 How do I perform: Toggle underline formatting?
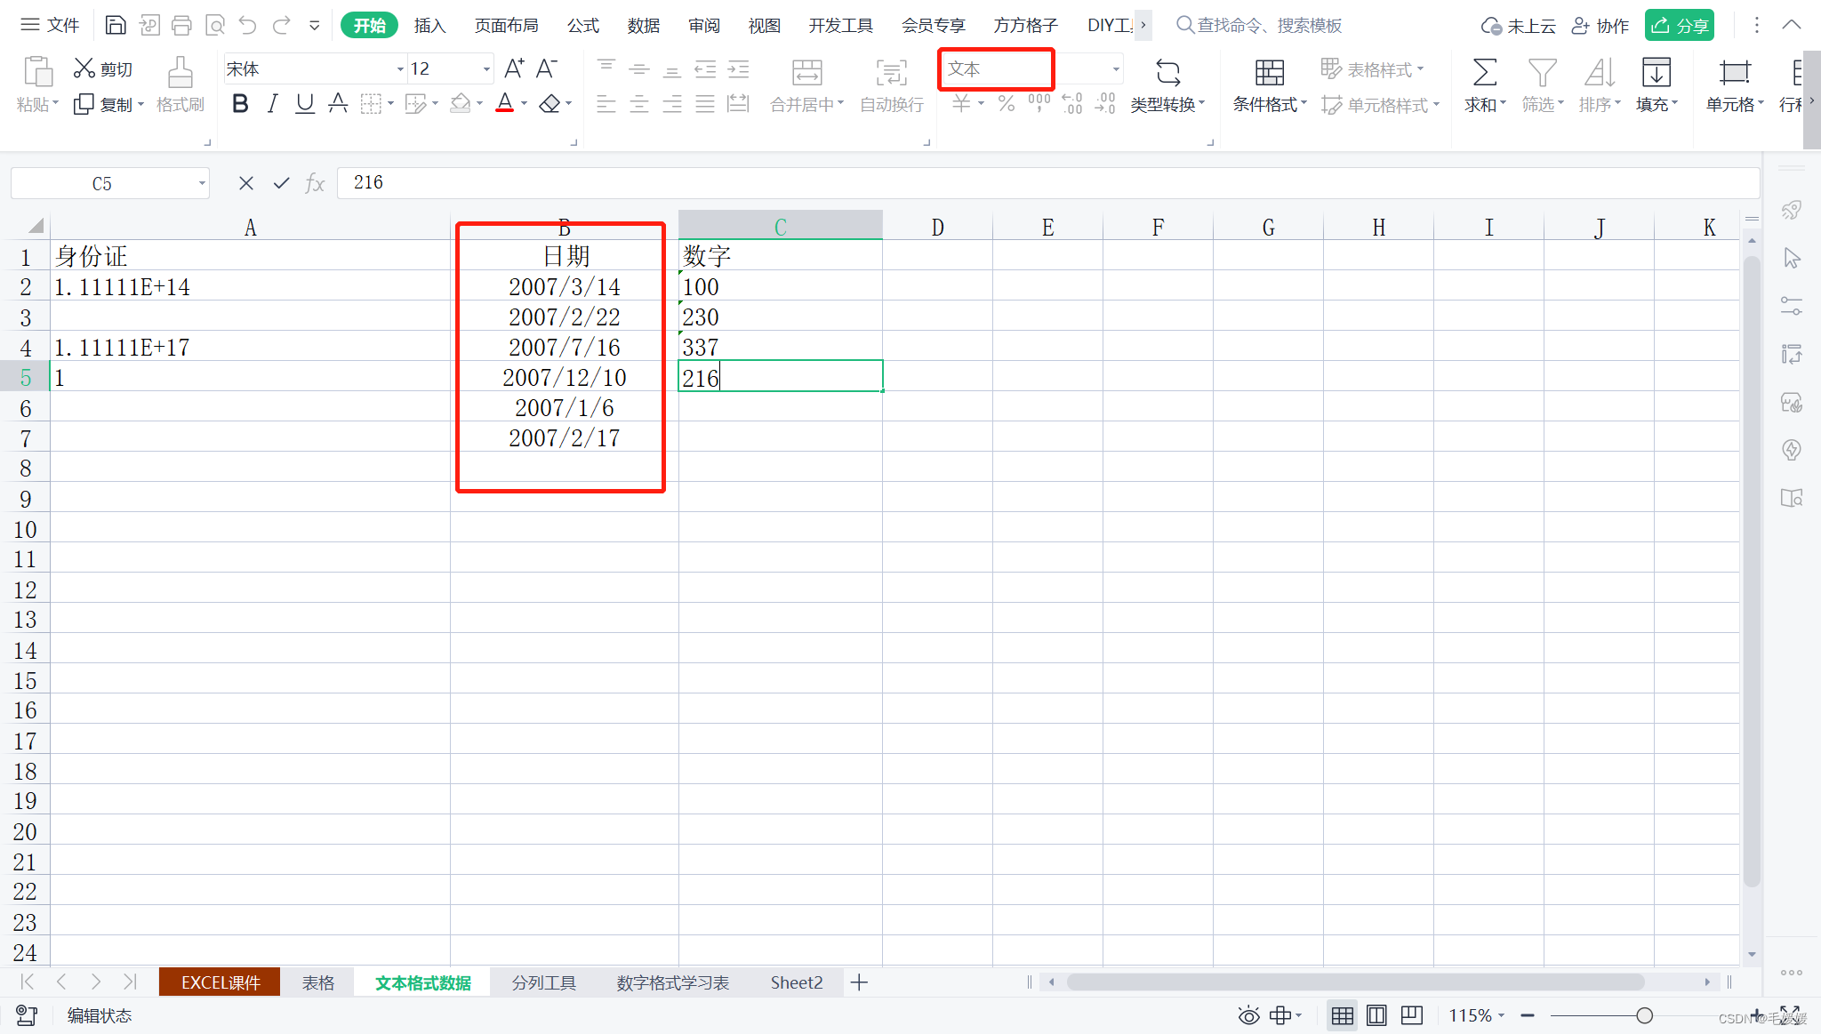click(x=305, y=104)
